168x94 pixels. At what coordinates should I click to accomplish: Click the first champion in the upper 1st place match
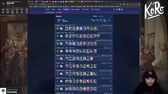(x=67, y=51)
